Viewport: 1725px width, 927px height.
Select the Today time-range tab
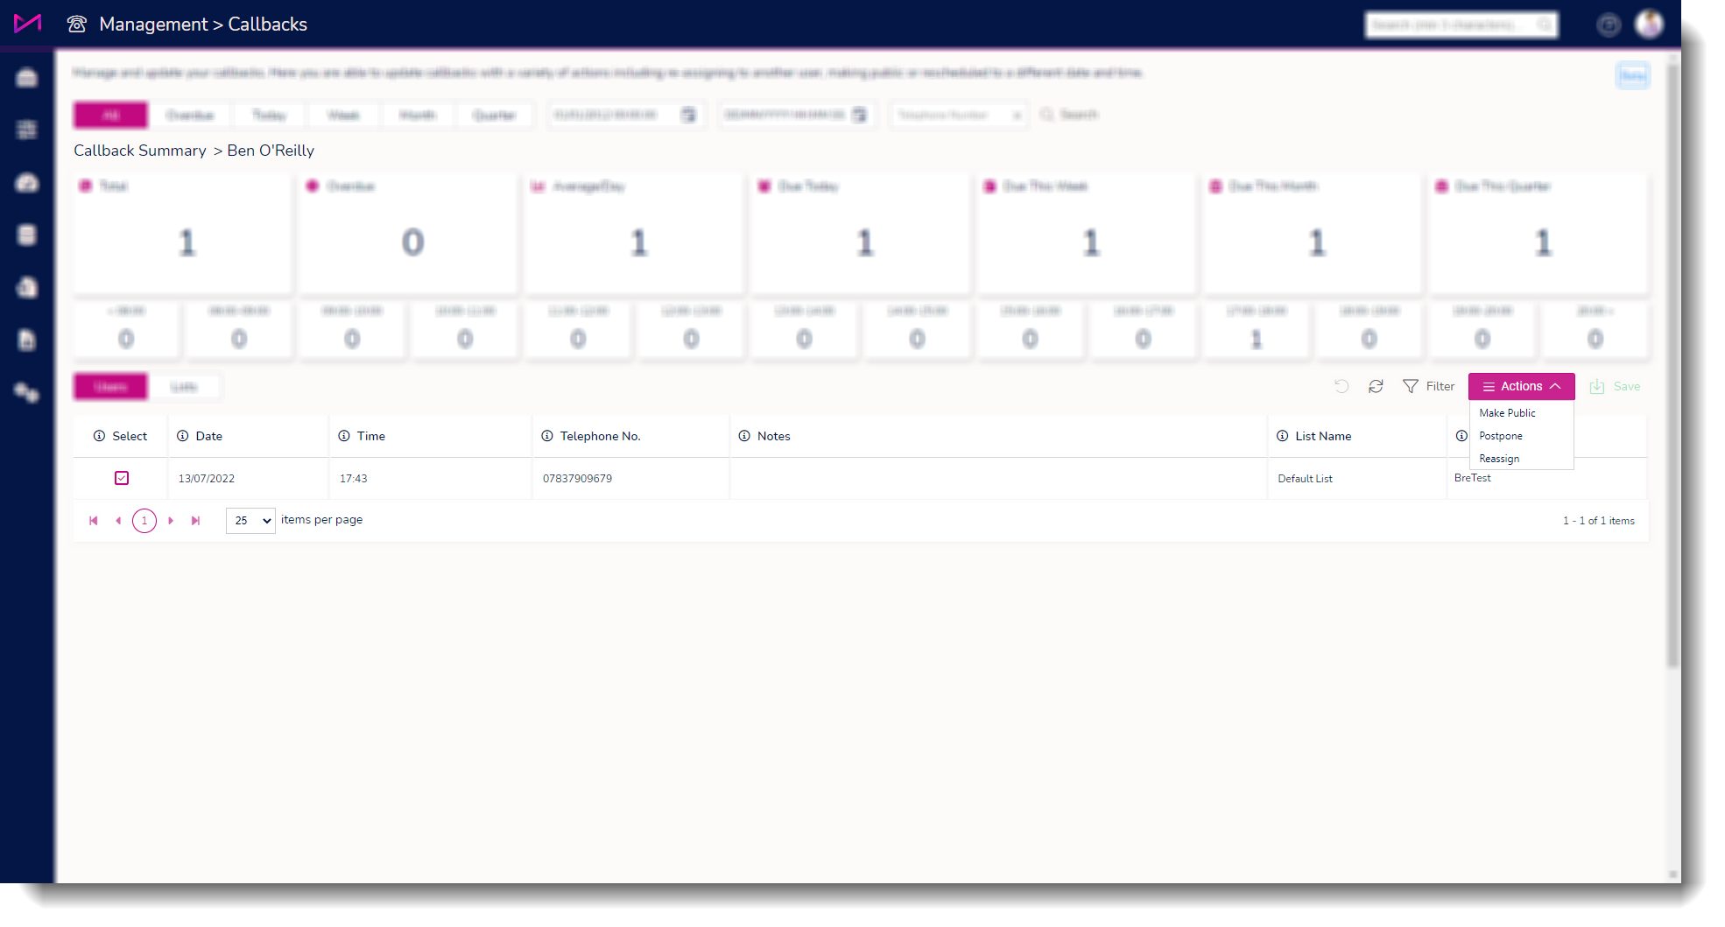(269, 115)
